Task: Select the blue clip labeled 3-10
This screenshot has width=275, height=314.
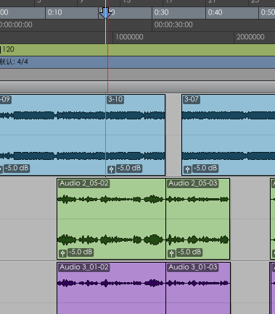Action: [136, 135]
